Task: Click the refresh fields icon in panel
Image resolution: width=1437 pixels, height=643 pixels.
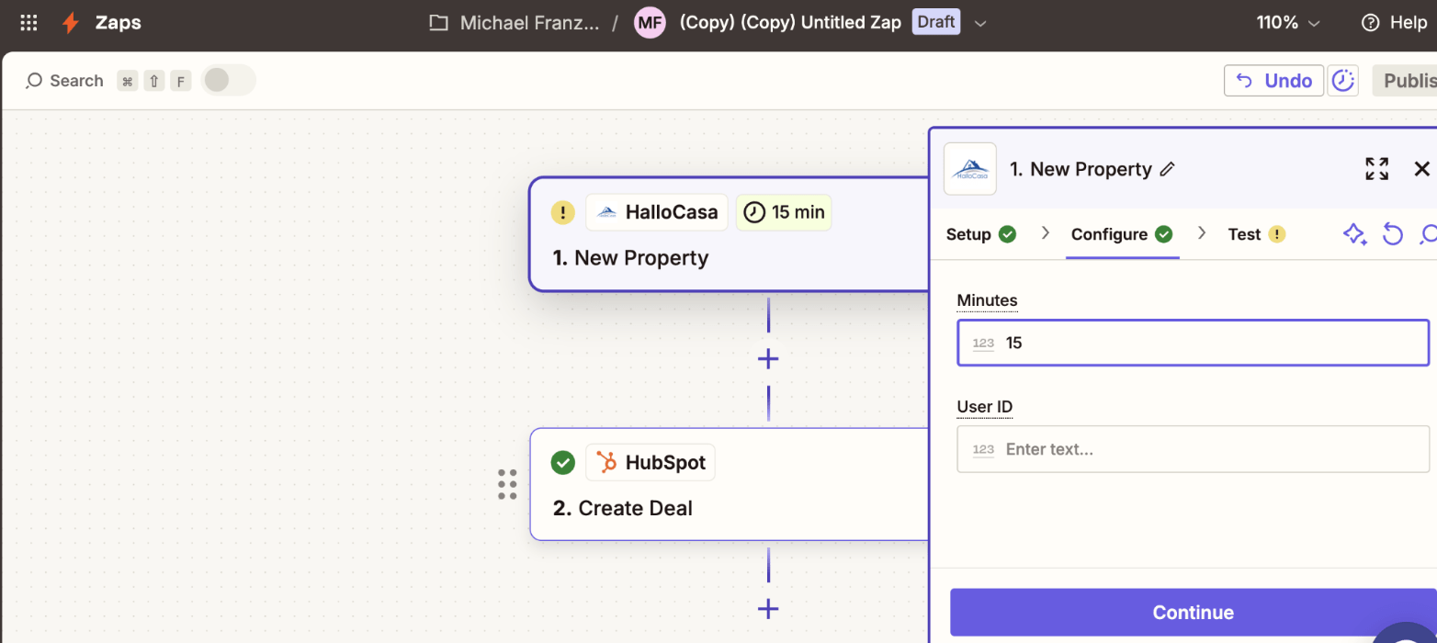Action: [x=1393, y=234]
